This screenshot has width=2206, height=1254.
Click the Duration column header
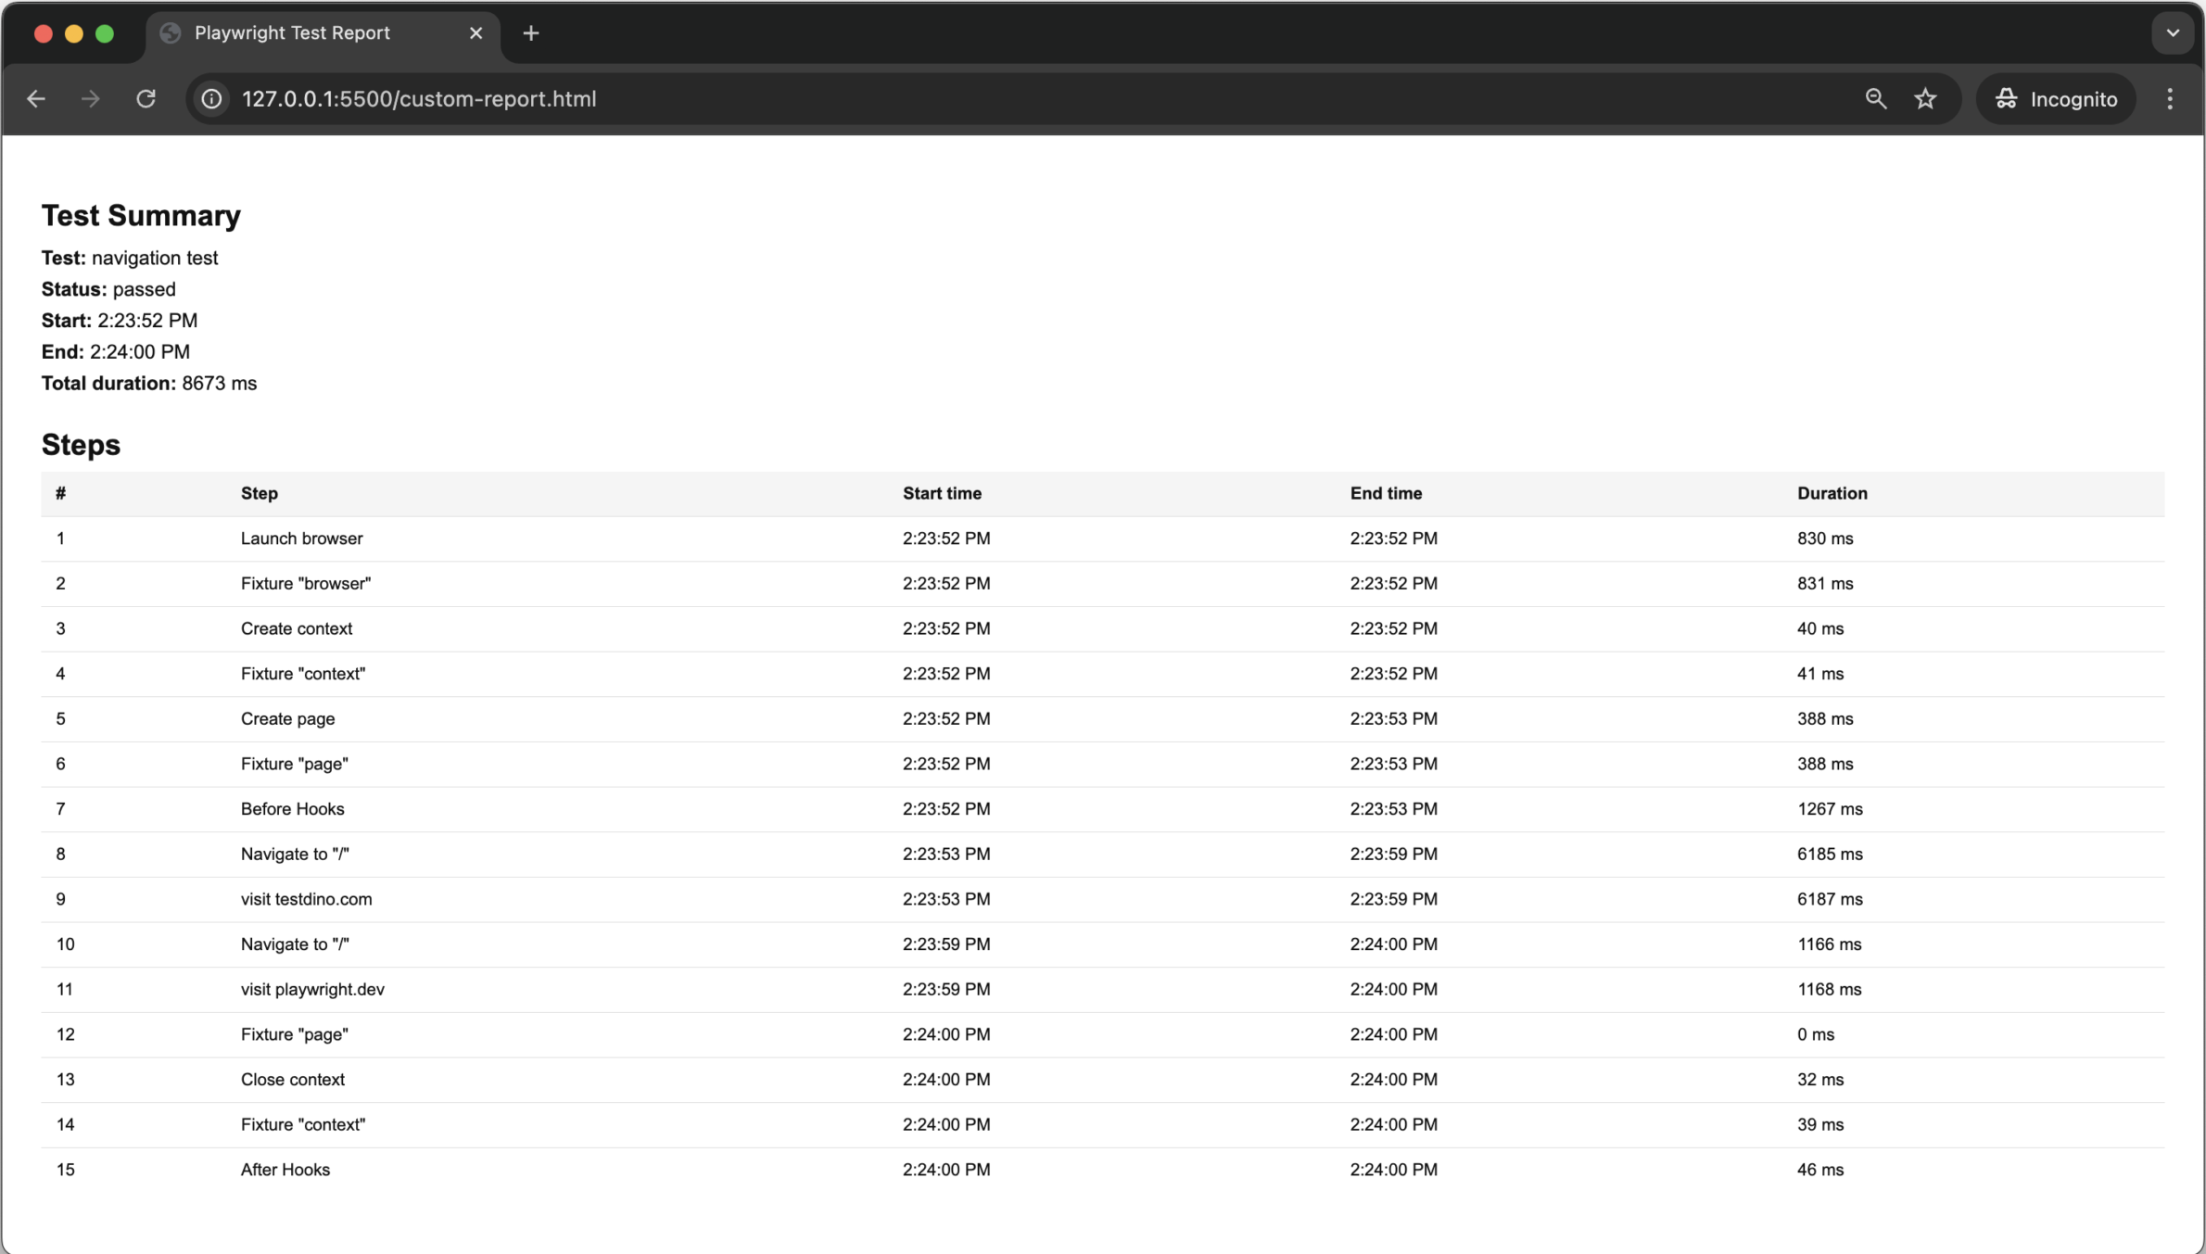pyautogui.click(x=1832, y=493)
